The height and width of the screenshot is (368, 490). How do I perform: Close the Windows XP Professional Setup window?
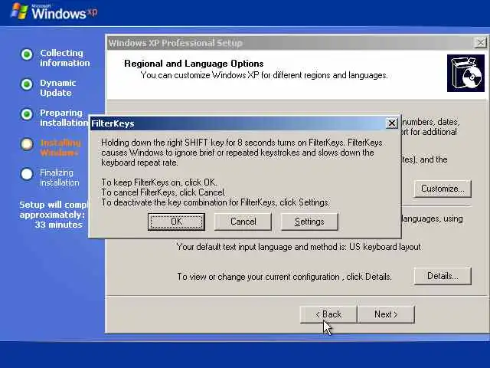(480, 42)
